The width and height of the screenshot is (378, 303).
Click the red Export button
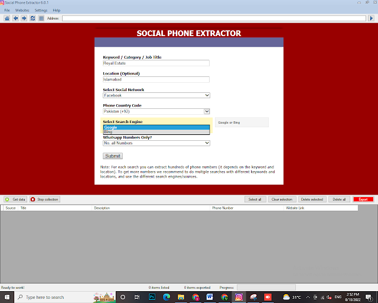tap(363, 199)
